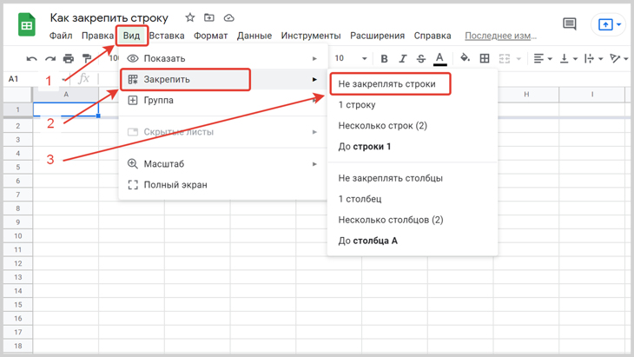The image size is (634, 357).
Task: Open the comment history icon
Action: 570,24
